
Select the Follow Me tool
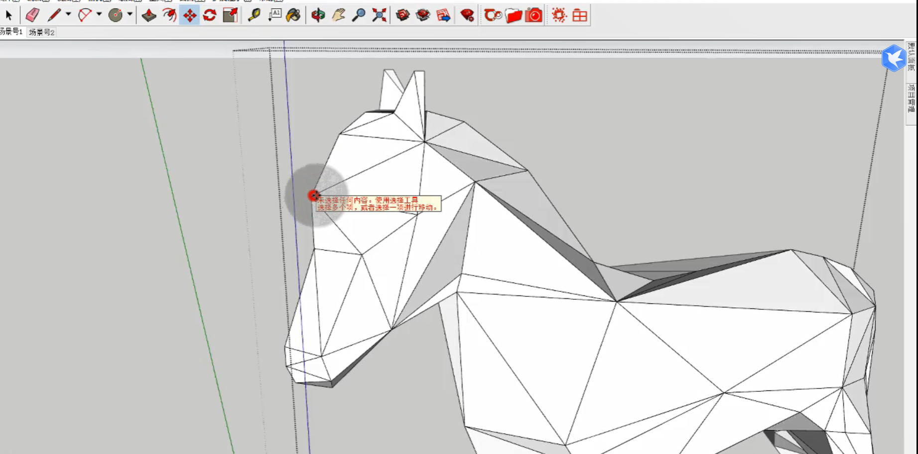169,15
